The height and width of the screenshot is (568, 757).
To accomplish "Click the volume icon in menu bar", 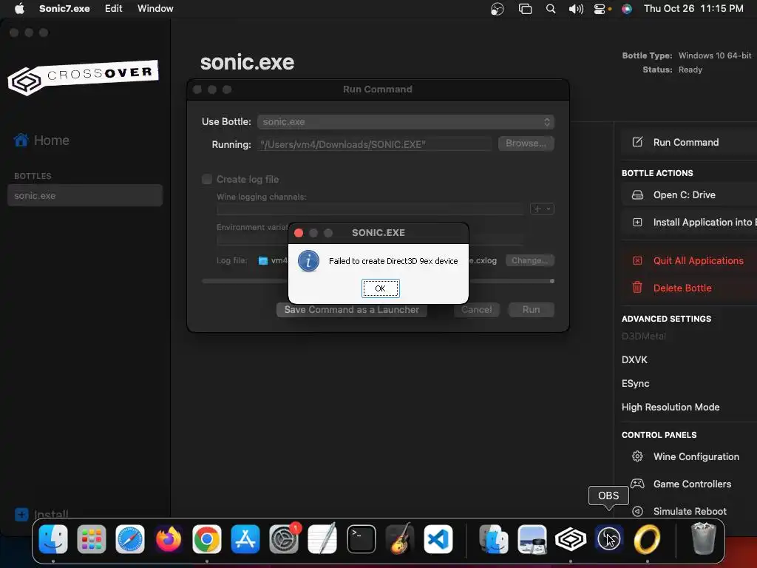I will [x=576, y=9].
